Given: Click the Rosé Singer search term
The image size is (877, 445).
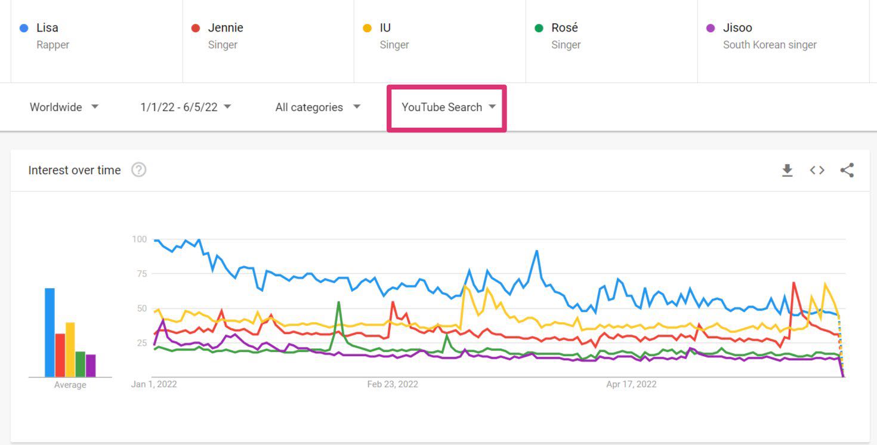Looking at the screenshot, I should click(x=565, y=35).
